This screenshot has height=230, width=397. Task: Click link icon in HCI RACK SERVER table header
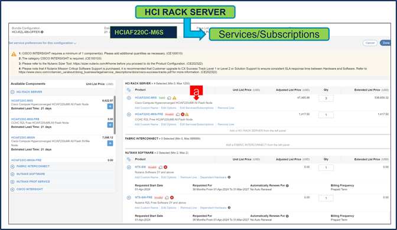(x=129, y=90)
